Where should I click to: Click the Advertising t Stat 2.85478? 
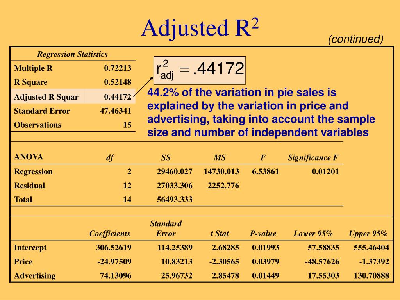click(x=225, y=275)
